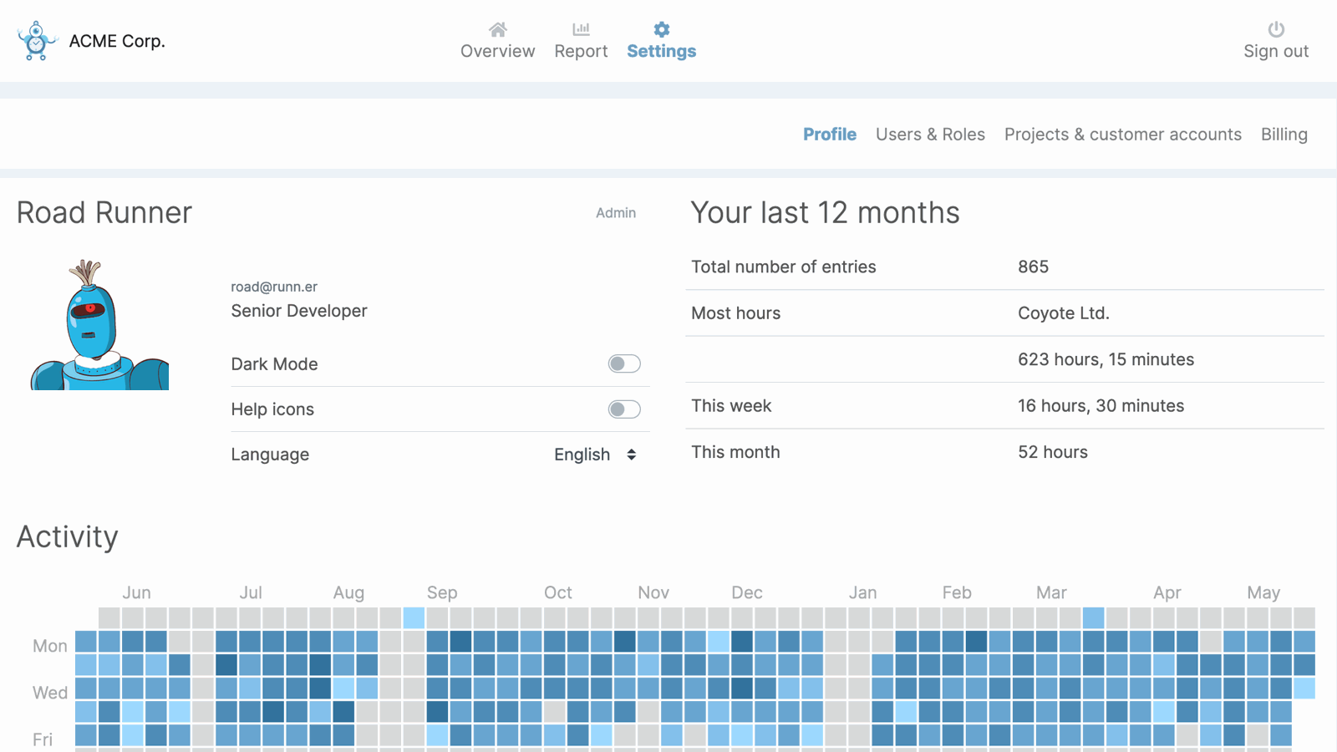Click the Settings navigation label
The width and height of the screenshot is (1337, 752).
coord(662,51)
